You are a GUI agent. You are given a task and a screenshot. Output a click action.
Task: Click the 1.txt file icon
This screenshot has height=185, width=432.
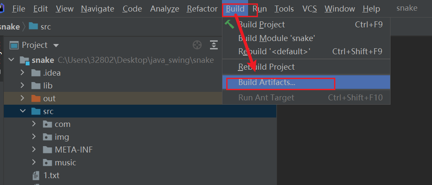pos(36,175)
